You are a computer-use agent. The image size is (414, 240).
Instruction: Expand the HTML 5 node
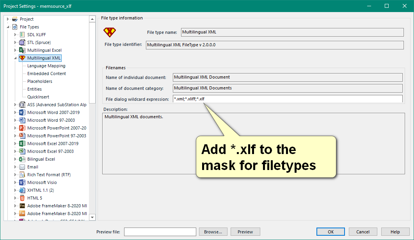click(x=15, y=198)
